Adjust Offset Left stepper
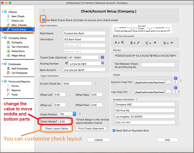This screenshot has height=153, width=194. pos(68,95)
